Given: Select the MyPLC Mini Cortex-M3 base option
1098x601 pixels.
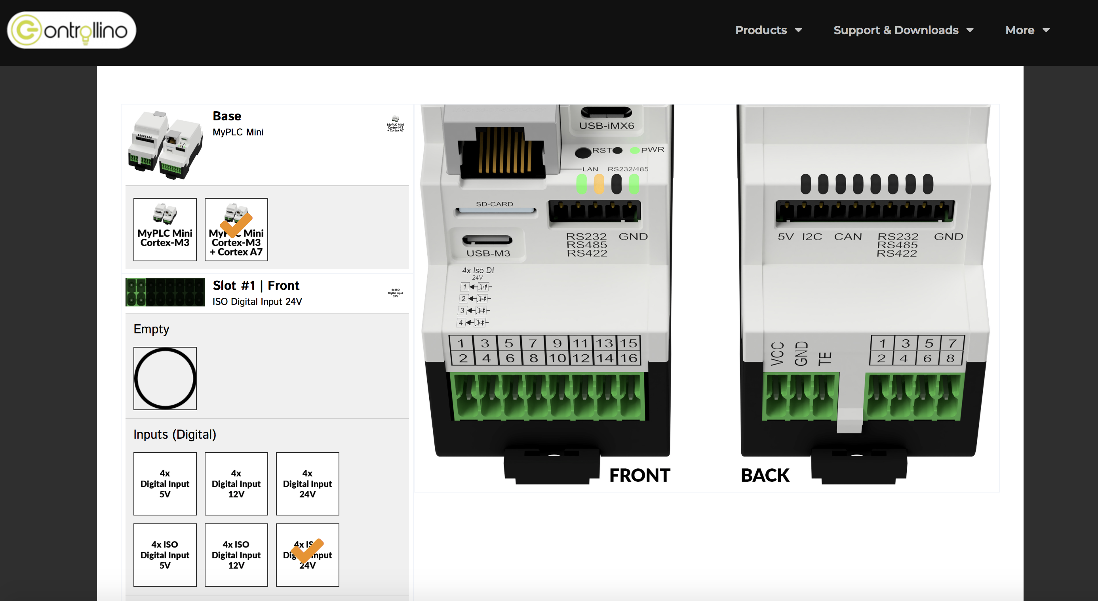Looking at the screenshot, I should (165, 229).
